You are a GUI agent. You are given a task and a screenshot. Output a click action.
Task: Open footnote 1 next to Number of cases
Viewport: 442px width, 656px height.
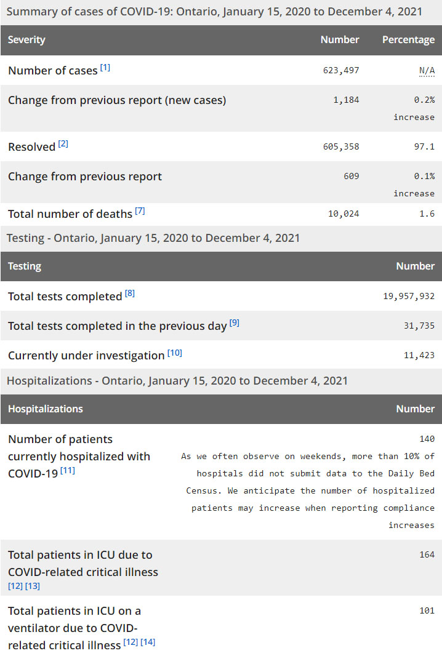[105, 68]
